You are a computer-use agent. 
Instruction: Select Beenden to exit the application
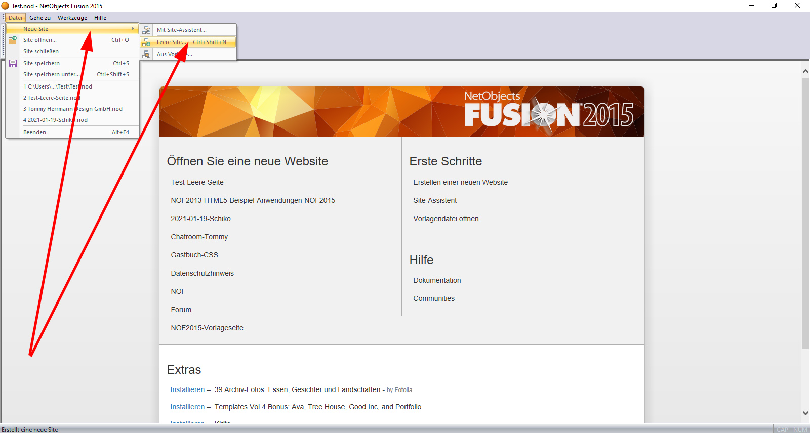(34, 132)
